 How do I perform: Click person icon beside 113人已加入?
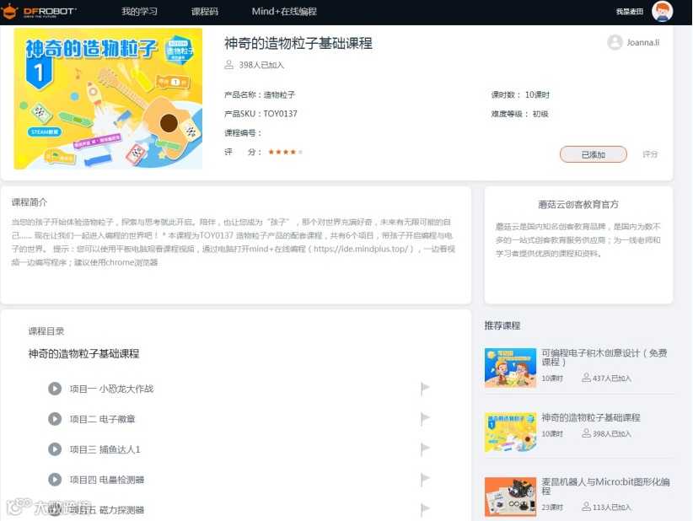pyautogui.click(x=586, y=507)
